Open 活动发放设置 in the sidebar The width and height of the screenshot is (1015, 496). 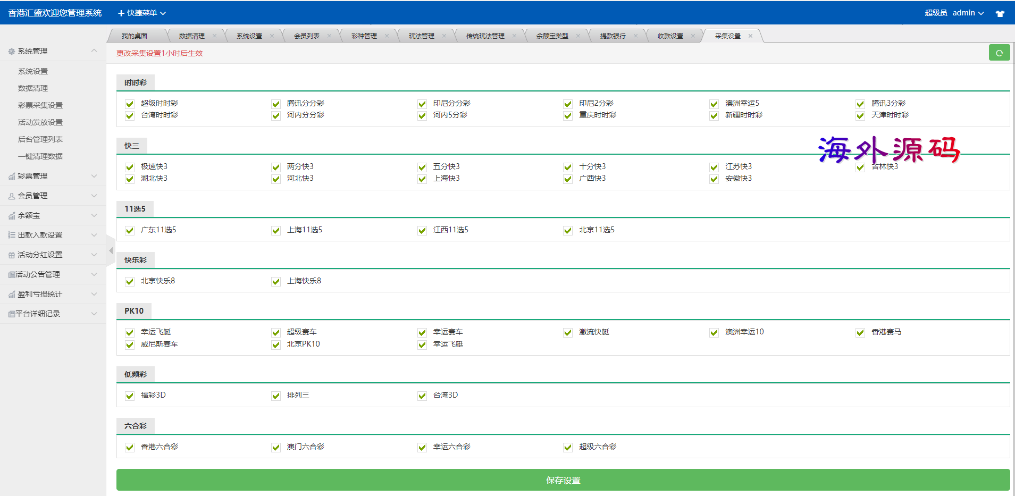(x=40, y=123)
